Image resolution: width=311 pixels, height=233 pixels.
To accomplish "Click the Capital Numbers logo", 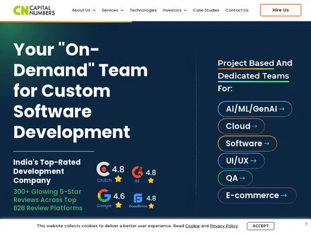I will point(34,10).
